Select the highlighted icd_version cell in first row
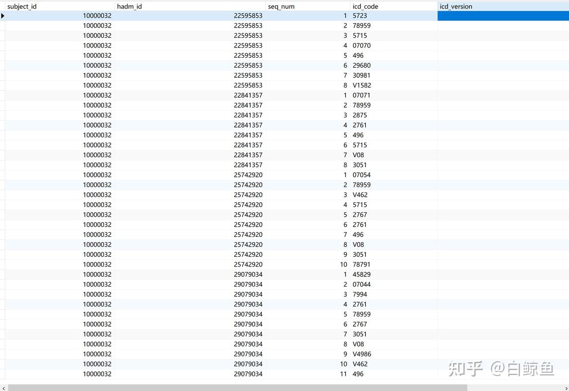569x391 pixels. (503, 16)
